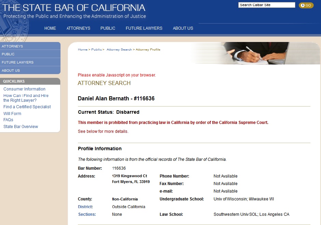Click the Search Calbar Site input field
321x225 pixels.
point(266,5)
